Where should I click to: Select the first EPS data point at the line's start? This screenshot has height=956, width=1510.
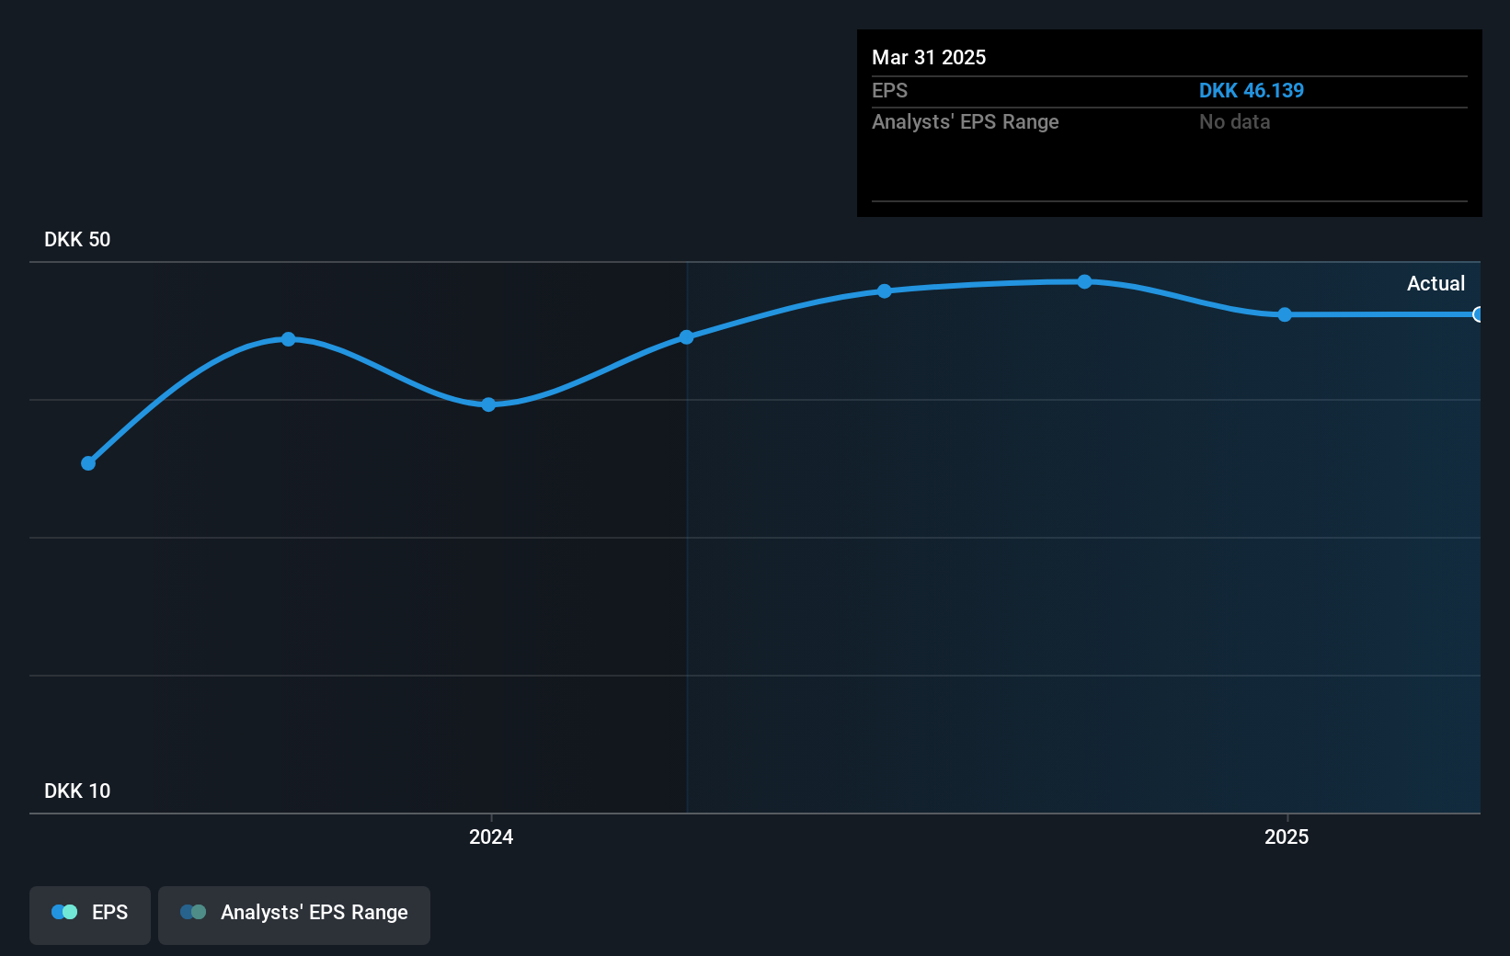88,463
